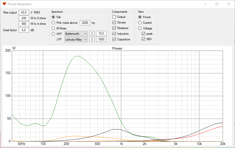Click the Power dissipation app icon in title bar
The height and width of the screenshot is (148, 235).
[4, 4]
